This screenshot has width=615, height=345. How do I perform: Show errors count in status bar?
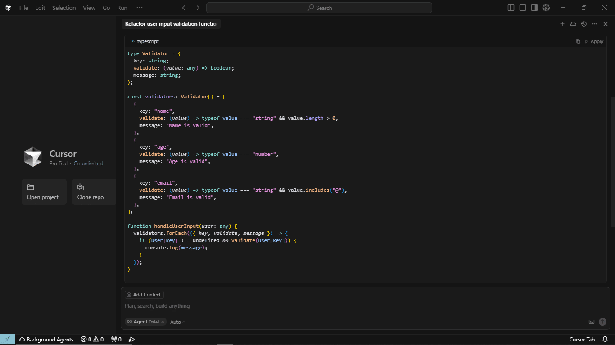pyautogui.click(x=86, y=340)
